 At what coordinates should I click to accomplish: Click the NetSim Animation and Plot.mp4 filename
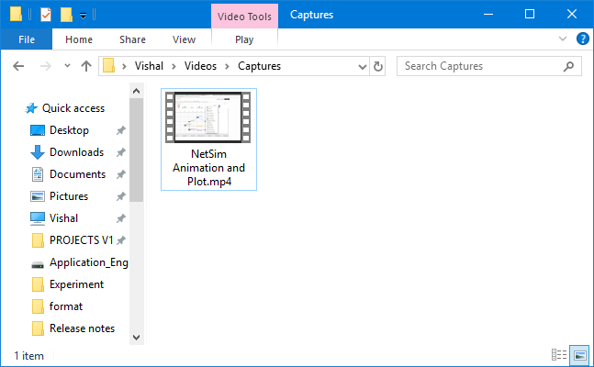(x=208, y=168)
